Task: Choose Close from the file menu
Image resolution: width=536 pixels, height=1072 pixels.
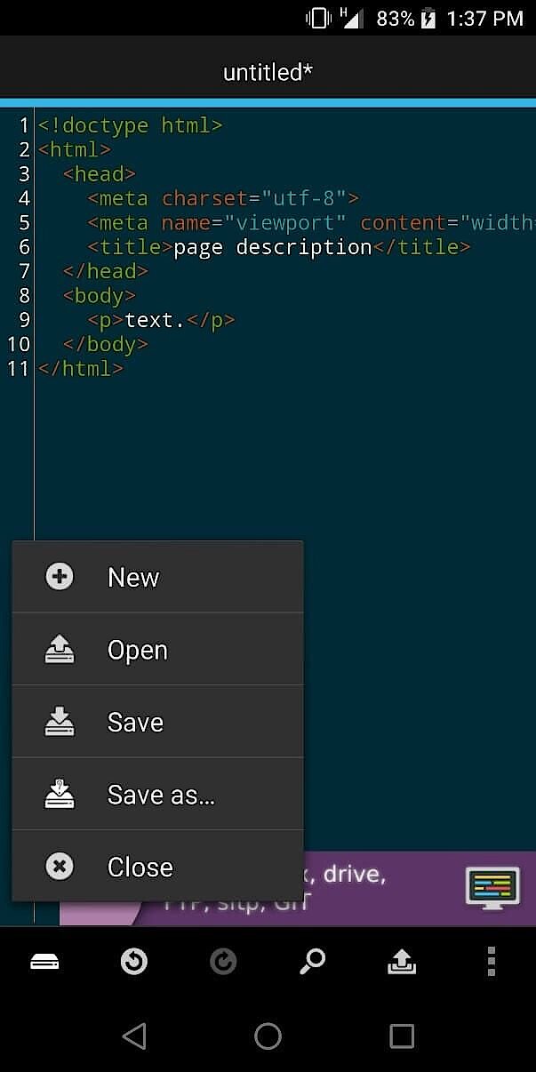Action: pos(140,867)
